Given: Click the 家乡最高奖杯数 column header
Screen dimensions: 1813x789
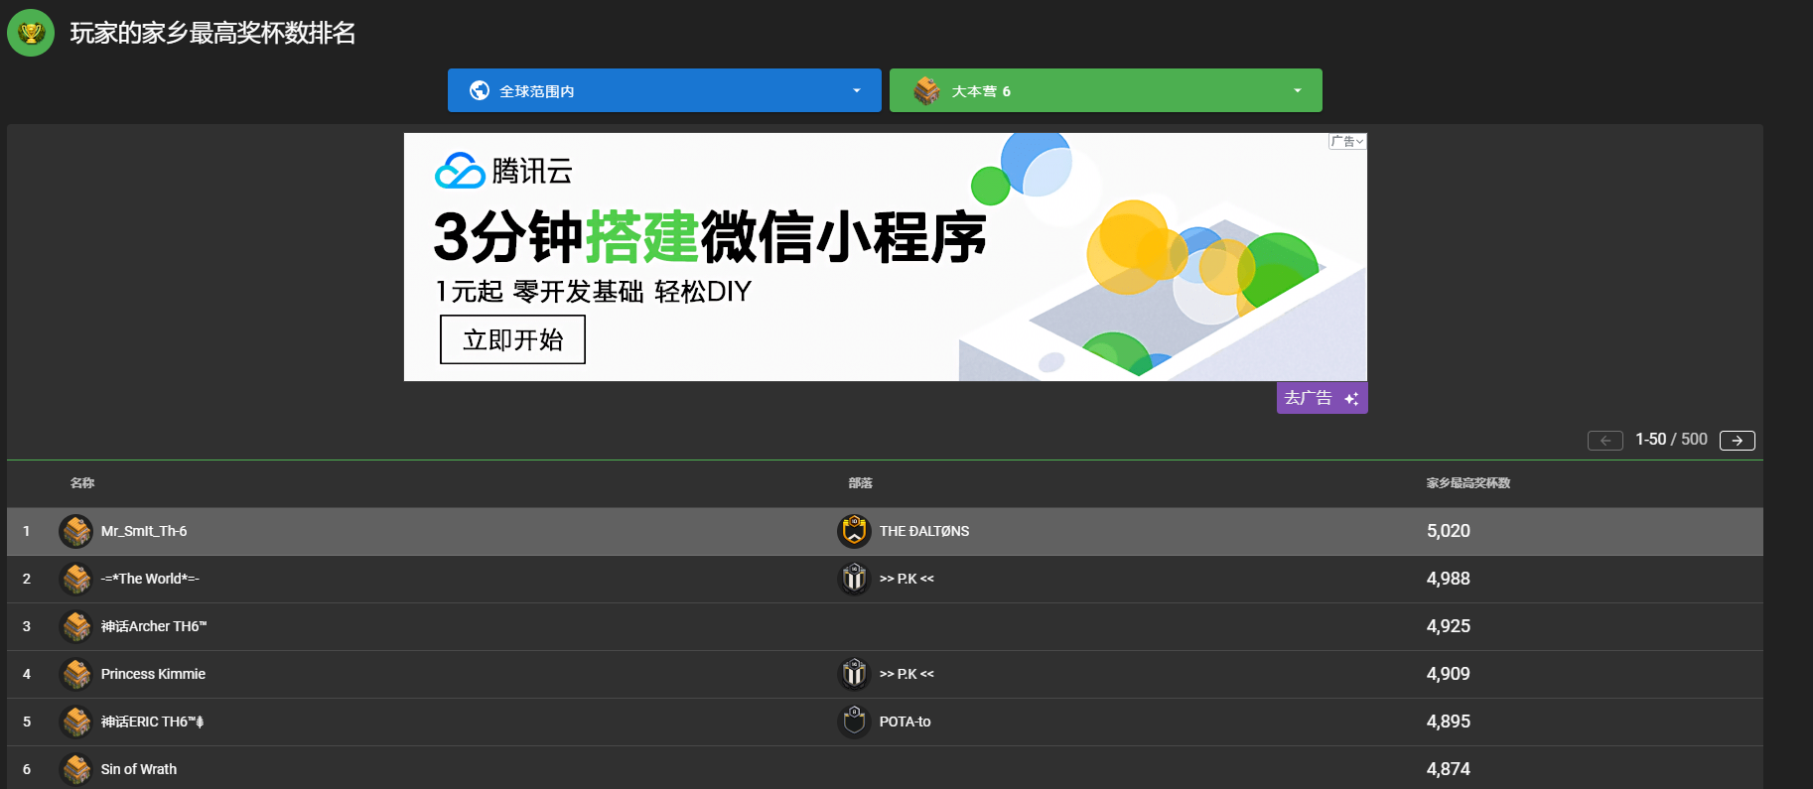Looking at the screenshot, I should point(1468,483).
